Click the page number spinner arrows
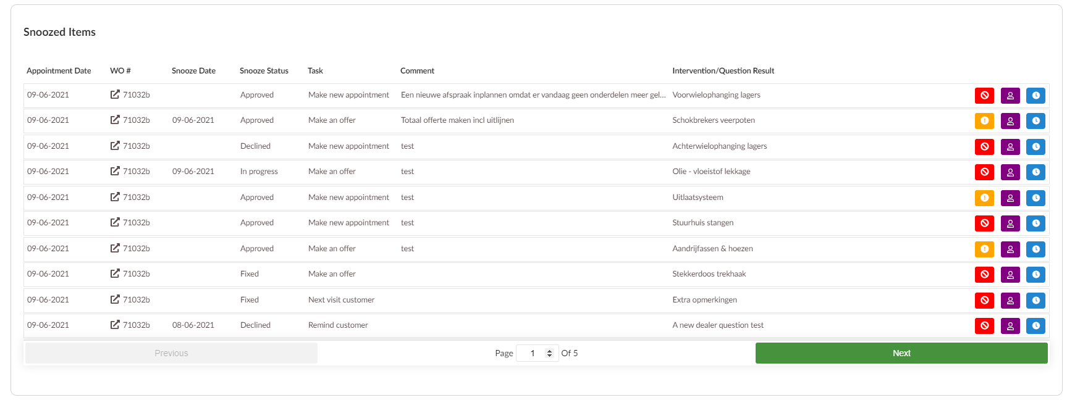1067x400 pixels. point(549,353)
